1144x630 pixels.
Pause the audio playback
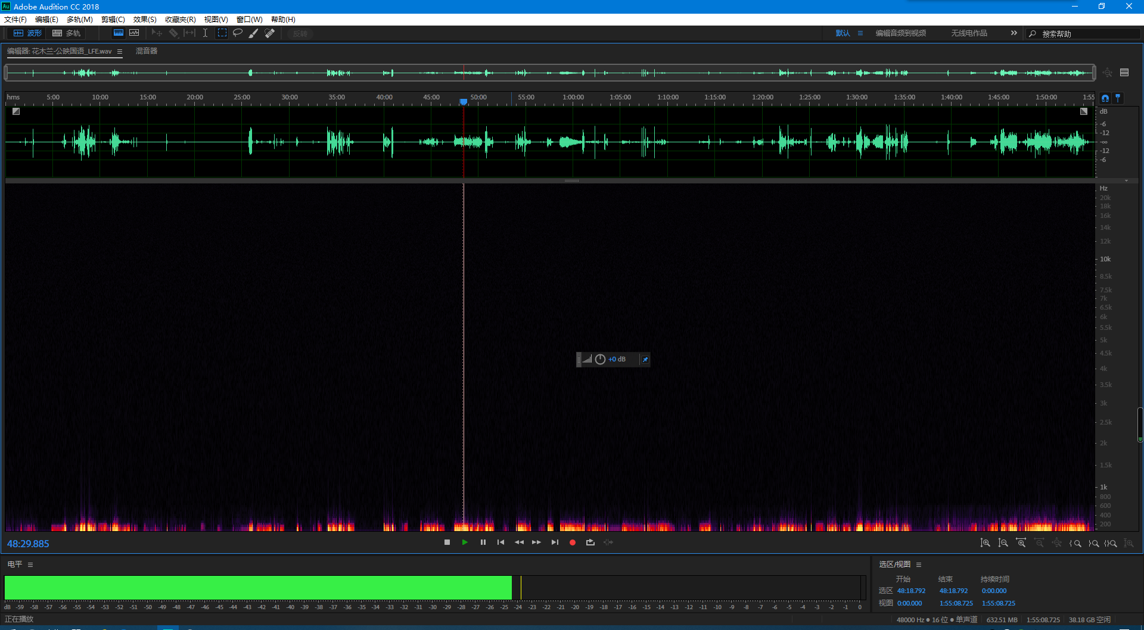(483, 542)
